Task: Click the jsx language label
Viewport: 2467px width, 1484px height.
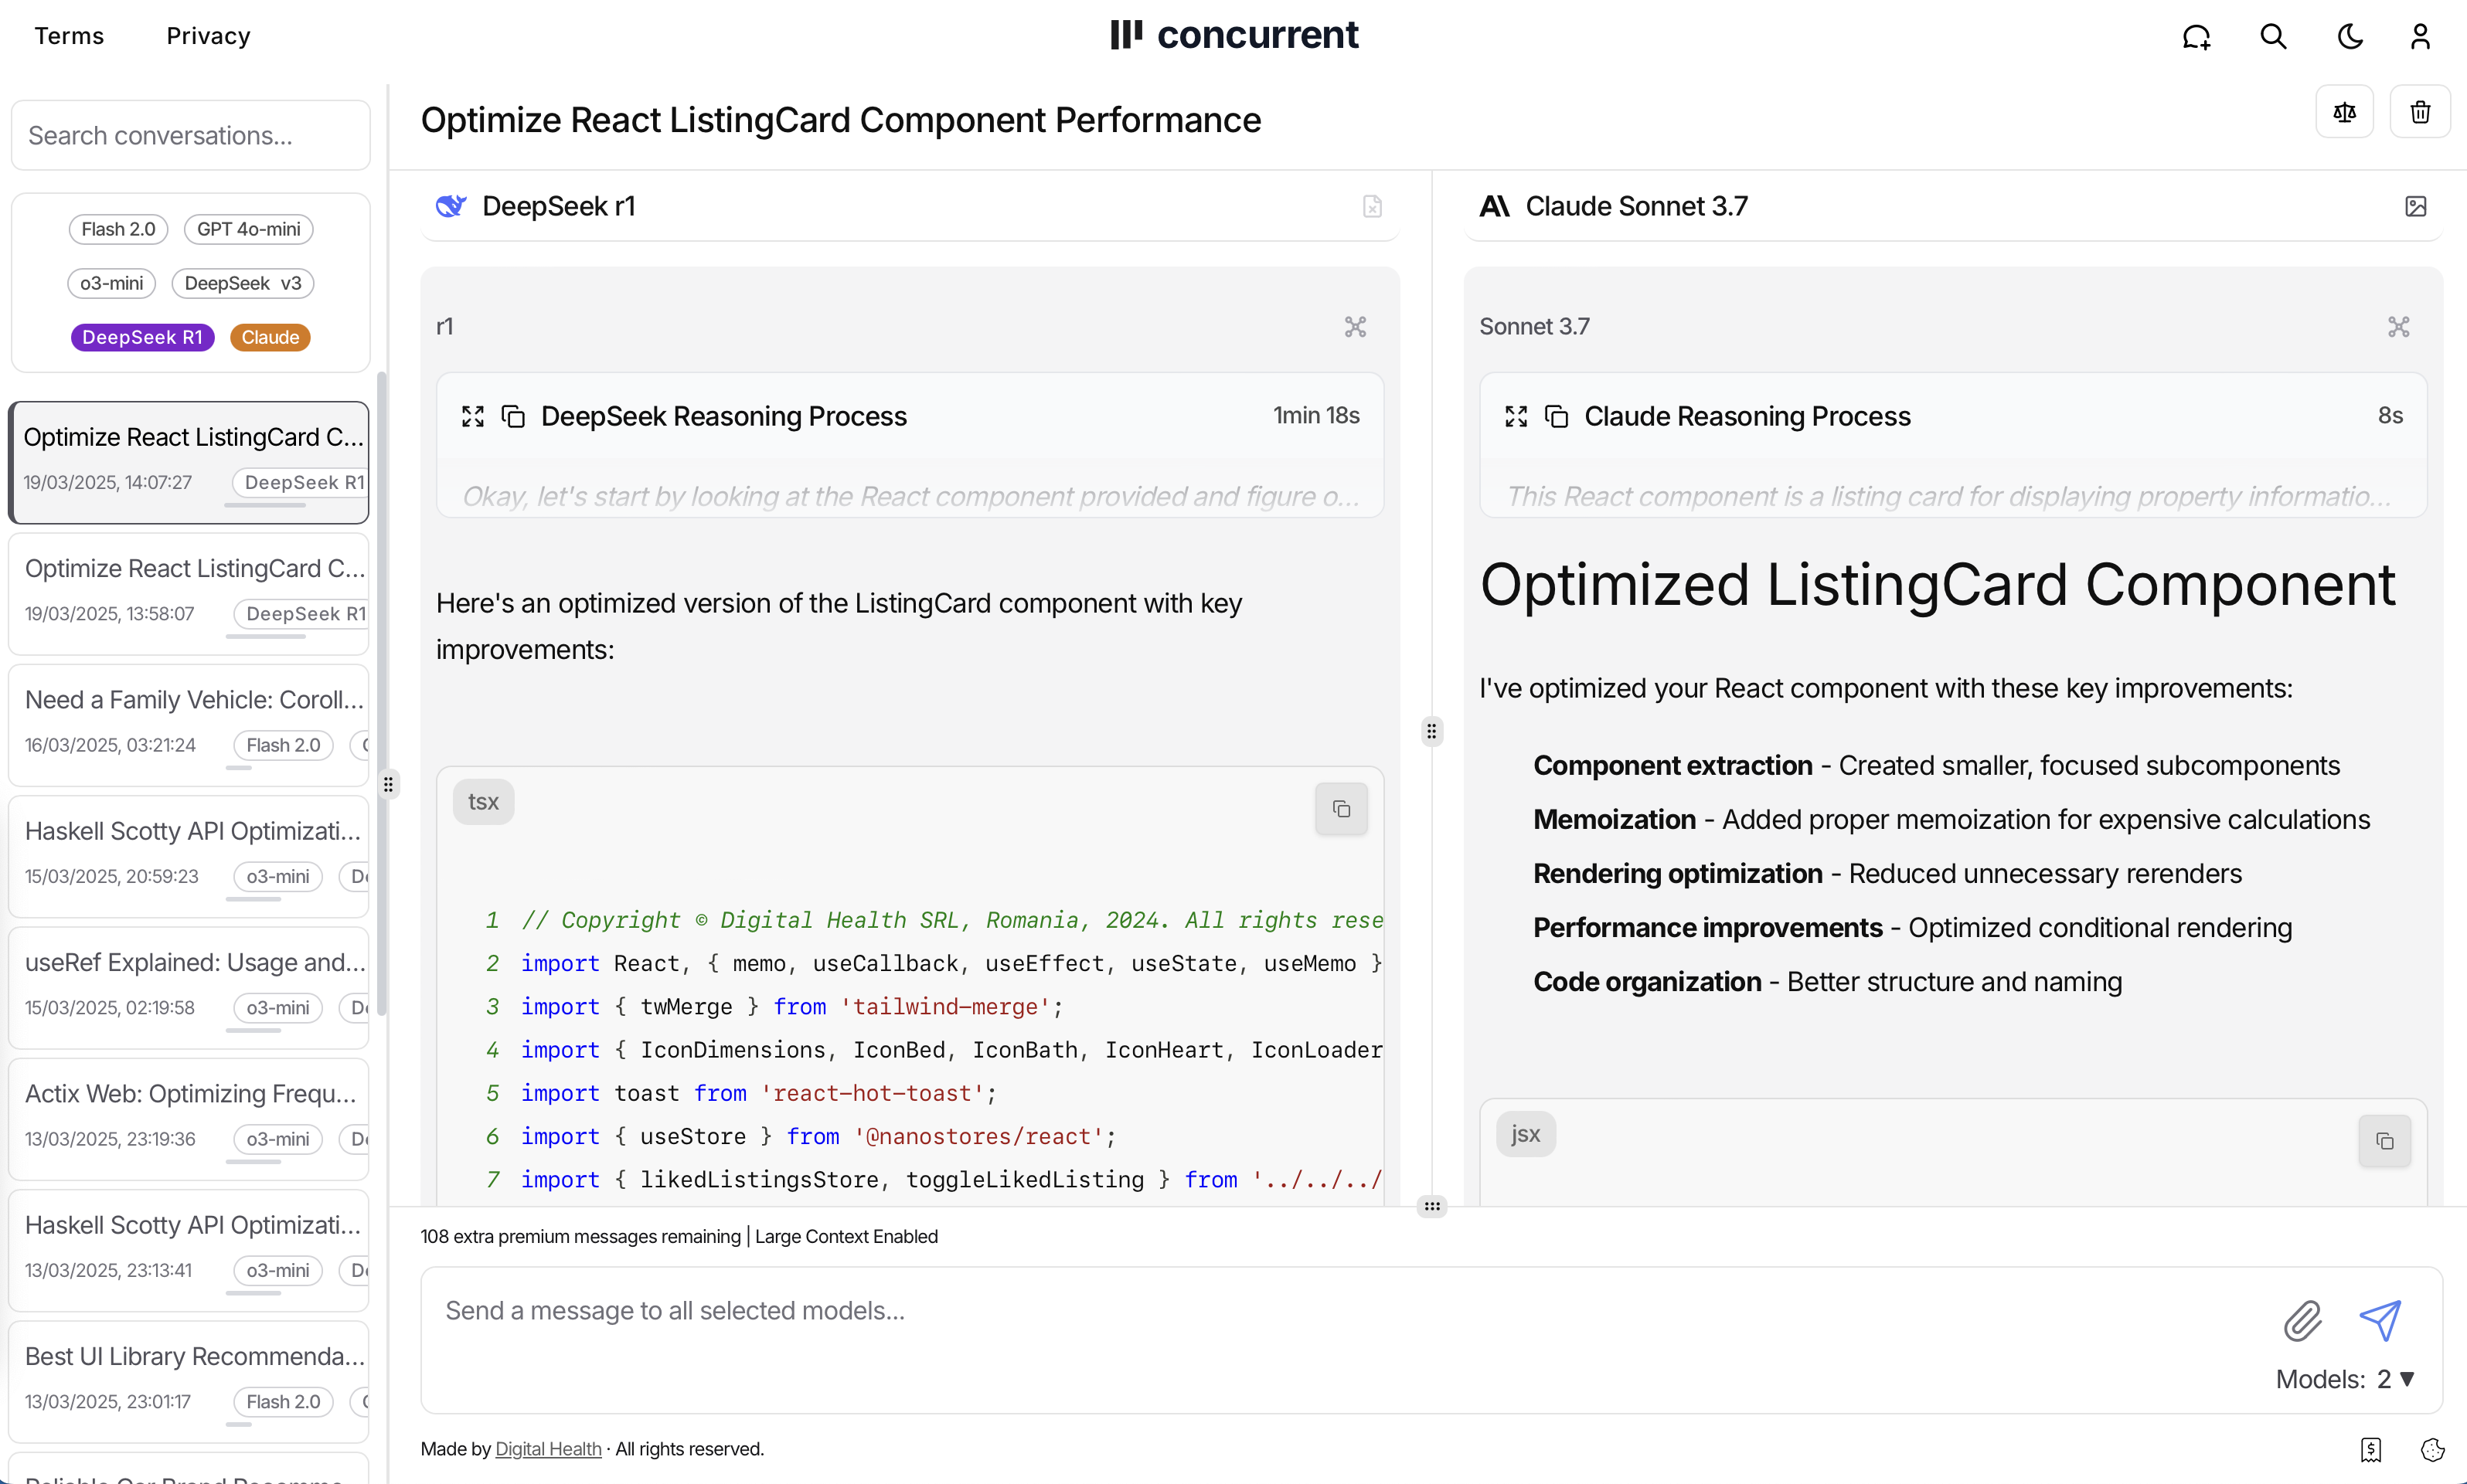Action: pyautogui.click(x=1526, y=1134)
